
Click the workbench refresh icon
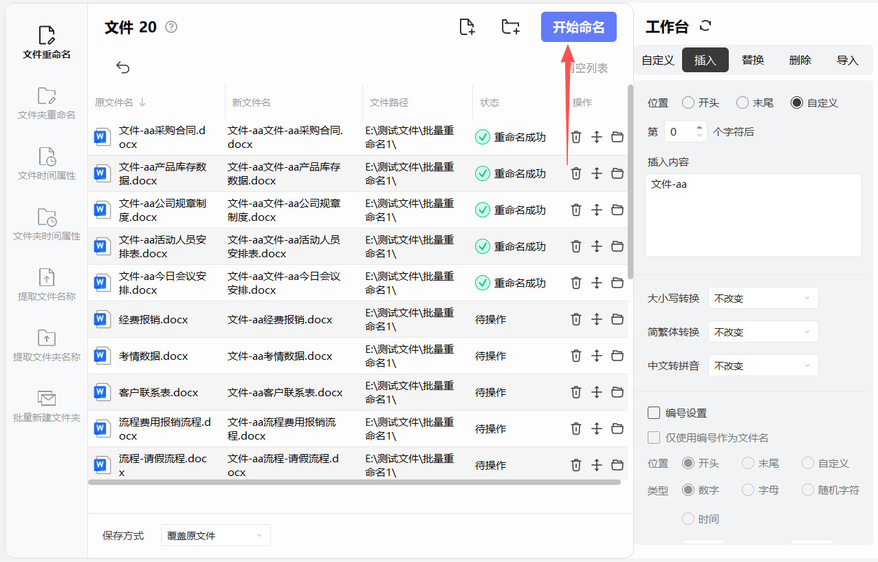[705, 26]
